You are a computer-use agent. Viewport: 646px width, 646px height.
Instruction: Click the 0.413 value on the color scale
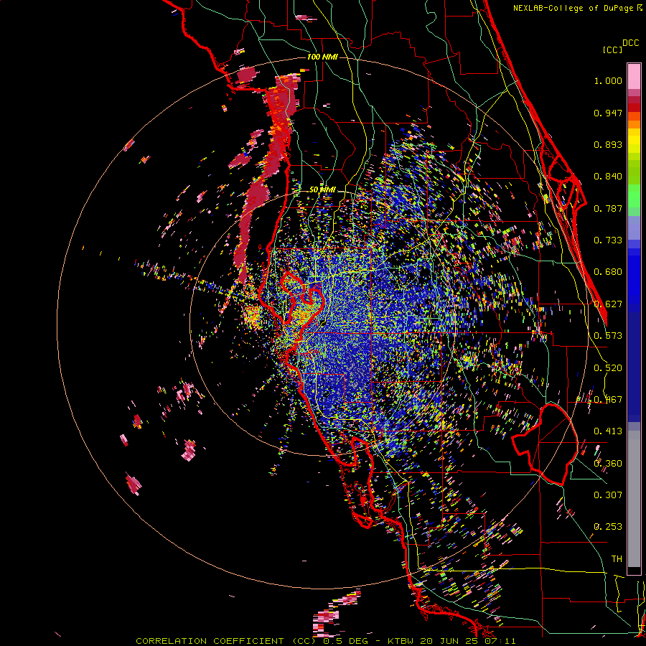(x=608, y=431)
